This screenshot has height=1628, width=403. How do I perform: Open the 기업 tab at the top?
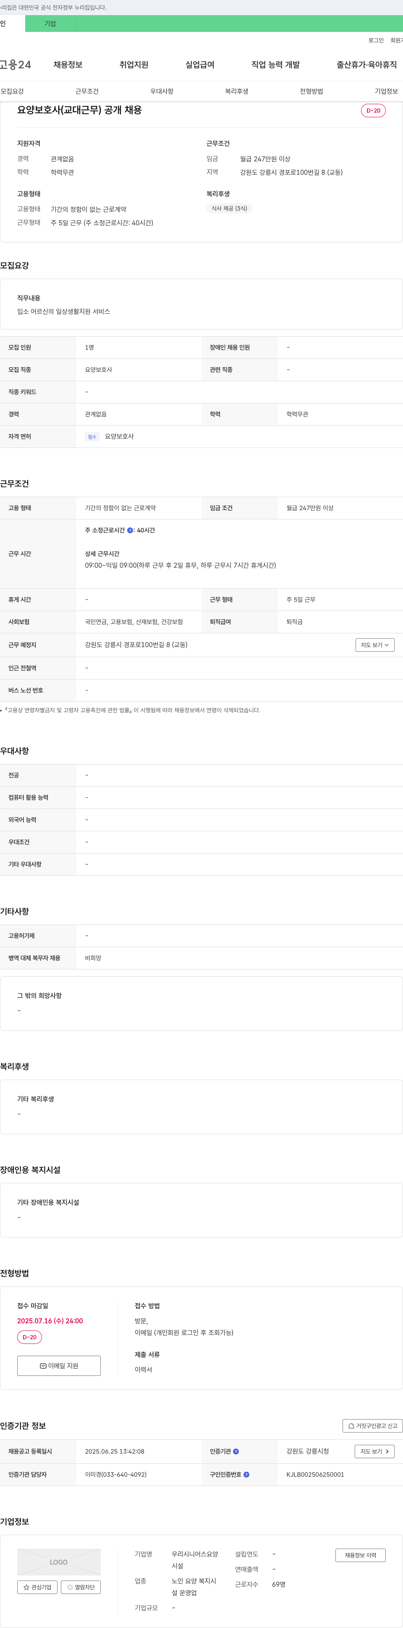[50, 24]
